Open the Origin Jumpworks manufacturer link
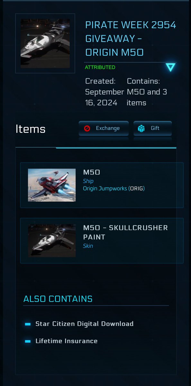 114,188
